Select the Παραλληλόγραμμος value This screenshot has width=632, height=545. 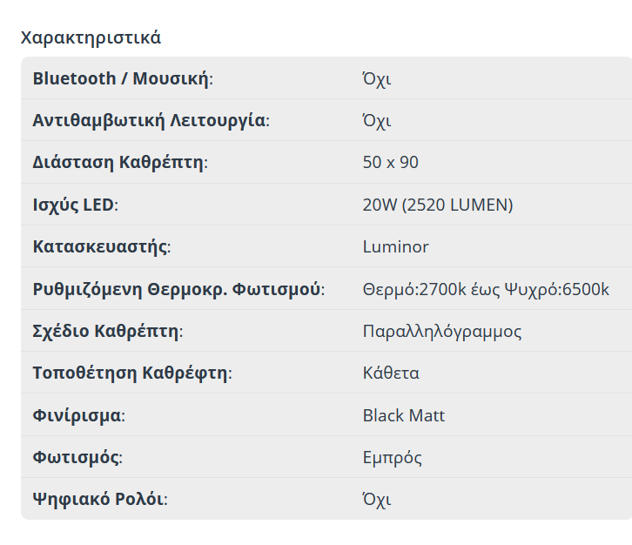click(x=442, y=331)
